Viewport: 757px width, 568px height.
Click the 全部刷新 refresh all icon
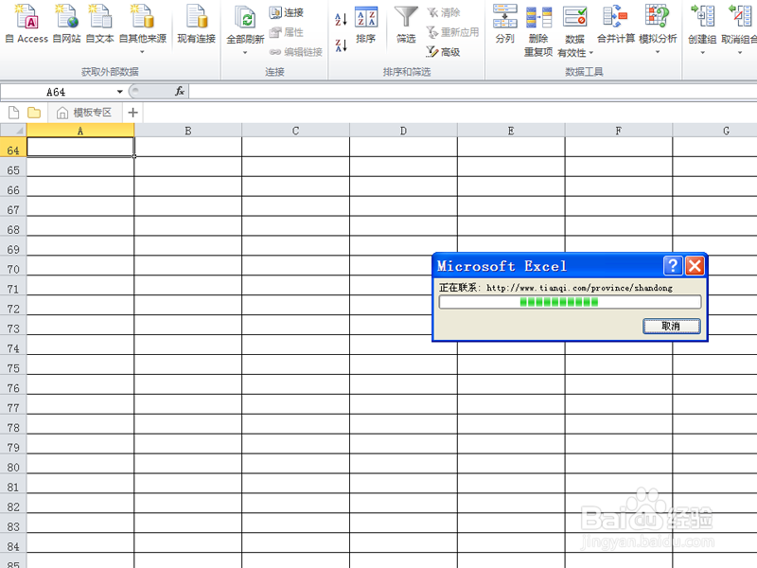(x=245, y=18)
